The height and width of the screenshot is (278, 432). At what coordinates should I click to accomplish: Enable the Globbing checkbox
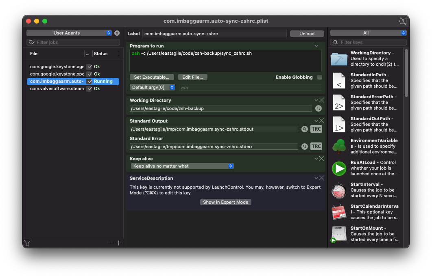(x=320, y=77)
